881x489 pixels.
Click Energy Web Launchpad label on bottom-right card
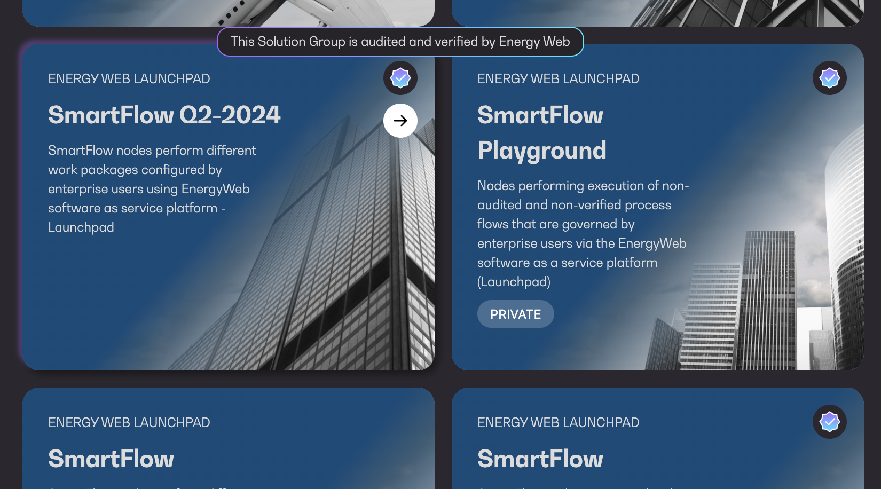(558, 423)
